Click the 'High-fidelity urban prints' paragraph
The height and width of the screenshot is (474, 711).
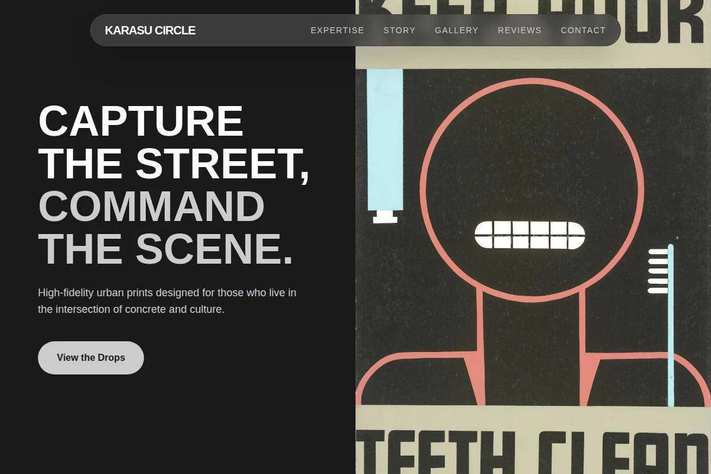click(167, 300)
